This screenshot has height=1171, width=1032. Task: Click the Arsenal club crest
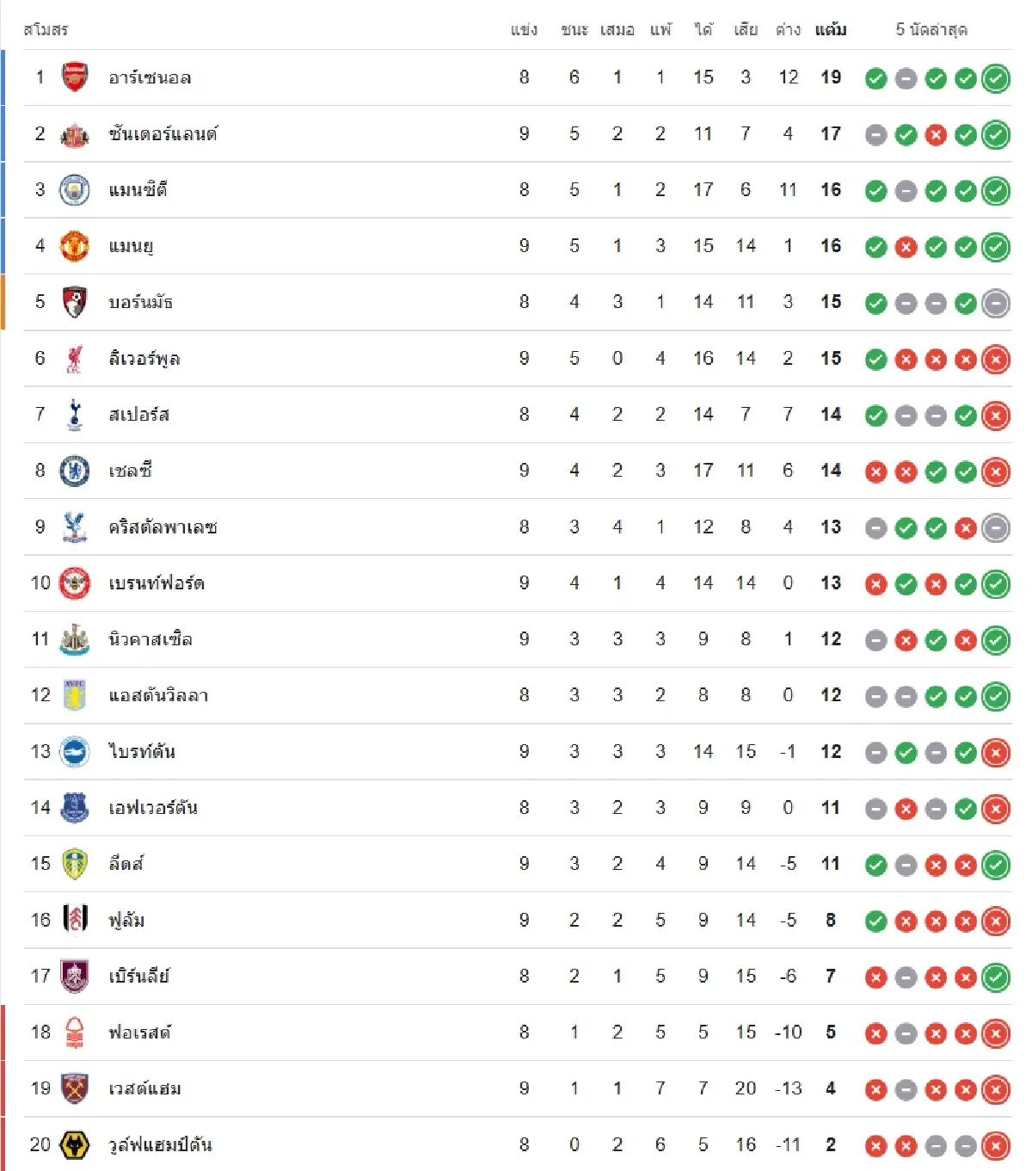click(75, 77)
